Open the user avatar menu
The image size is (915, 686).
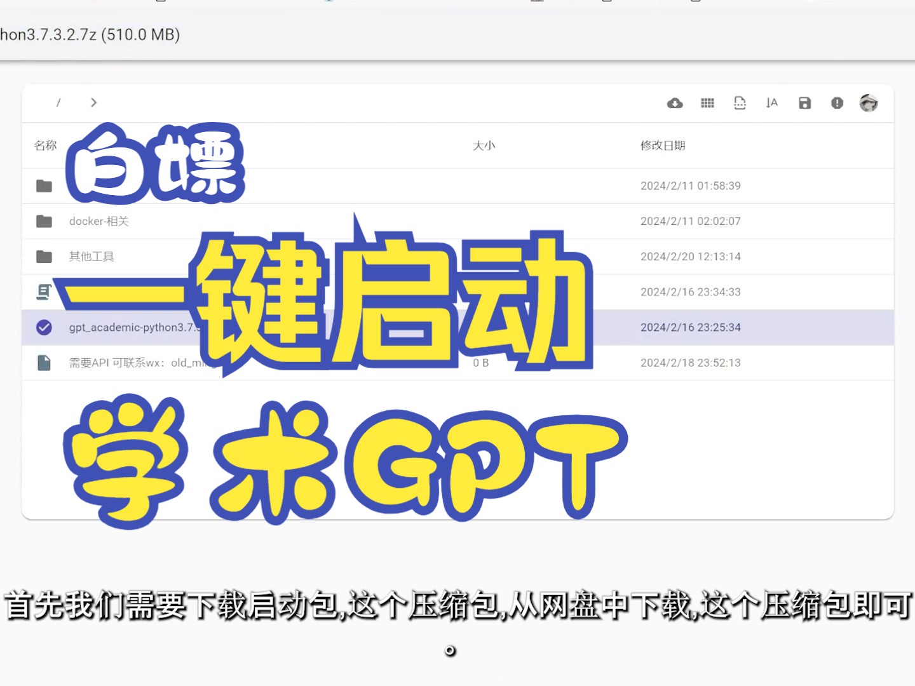869,103
